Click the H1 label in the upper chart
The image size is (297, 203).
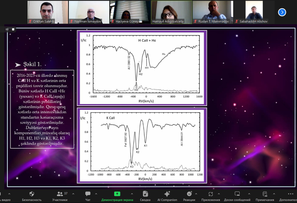coord(147,68)
